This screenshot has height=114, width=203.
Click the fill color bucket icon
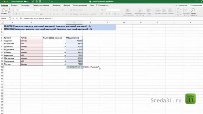point(36,14)
